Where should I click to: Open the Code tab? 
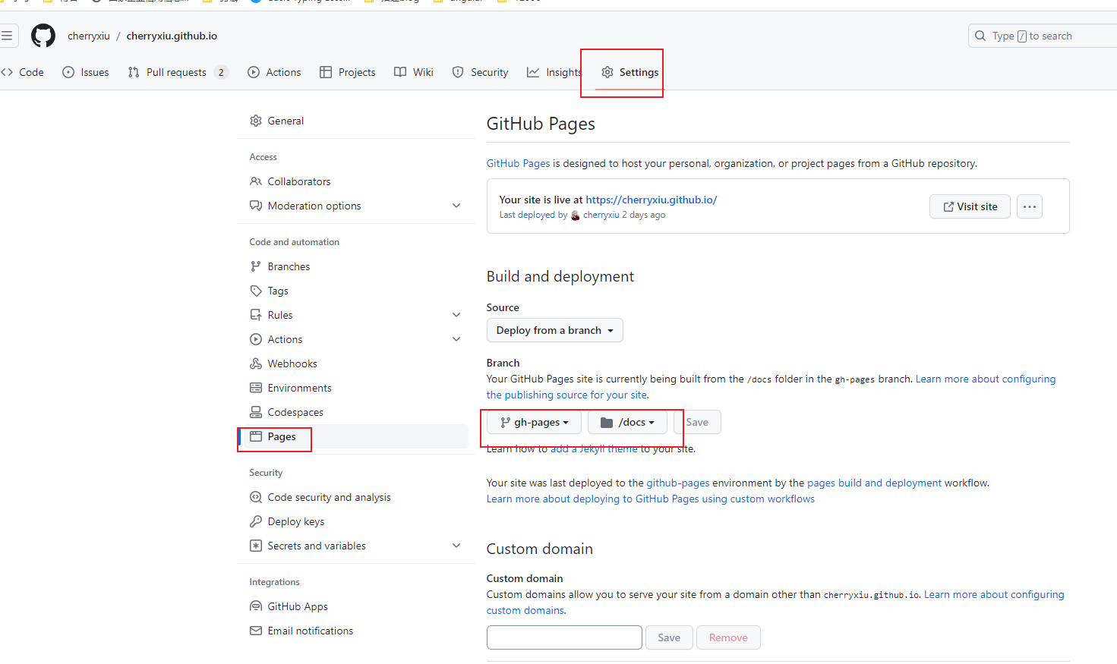pyautogui.click(x=23, y=72)
